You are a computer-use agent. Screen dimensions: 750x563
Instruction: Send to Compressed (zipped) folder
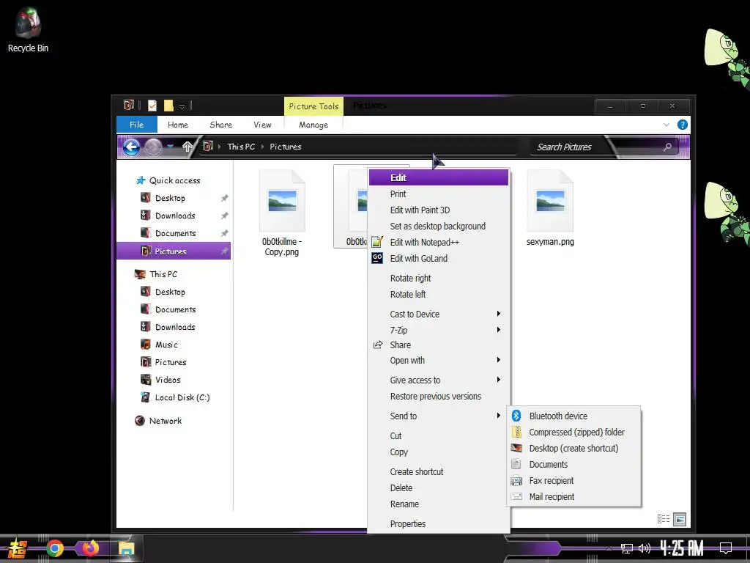point(573,433)
